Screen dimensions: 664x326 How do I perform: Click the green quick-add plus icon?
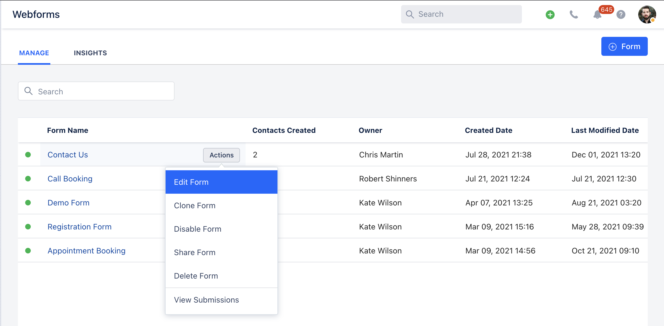[550, 15]
